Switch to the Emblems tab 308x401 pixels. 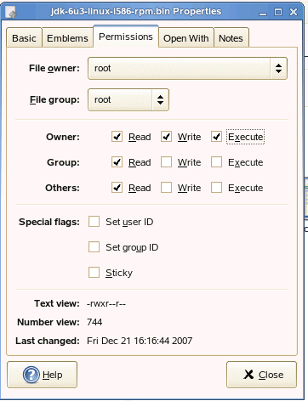pos(67,38)
